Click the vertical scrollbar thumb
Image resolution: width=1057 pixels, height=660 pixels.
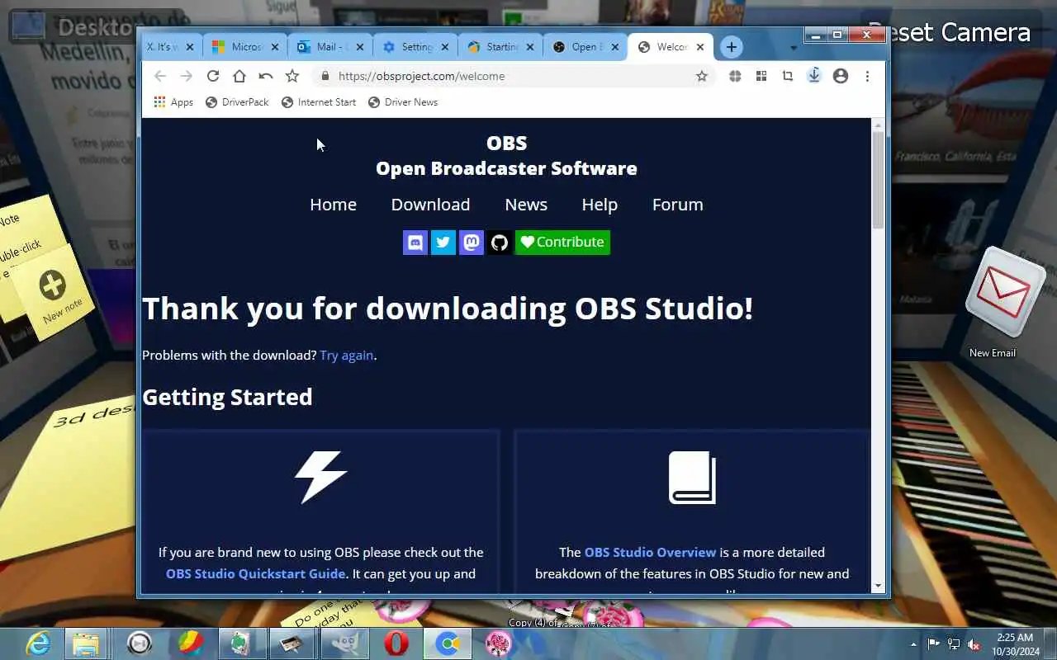pos(878,180)
